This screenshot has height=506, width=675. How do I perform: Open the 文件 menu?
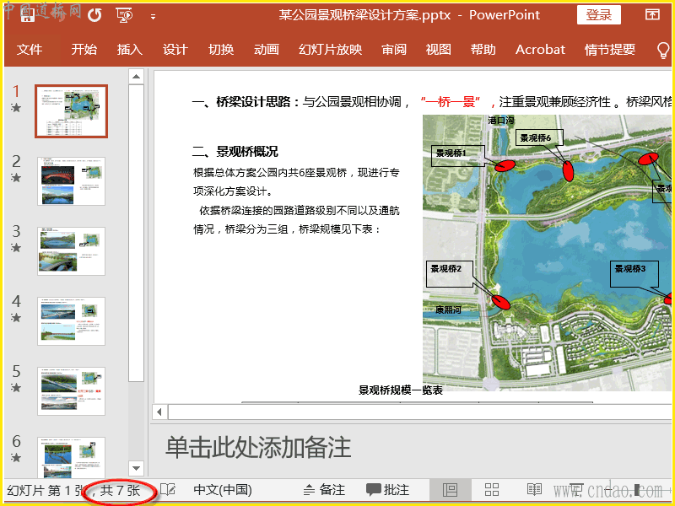[30, 50]
